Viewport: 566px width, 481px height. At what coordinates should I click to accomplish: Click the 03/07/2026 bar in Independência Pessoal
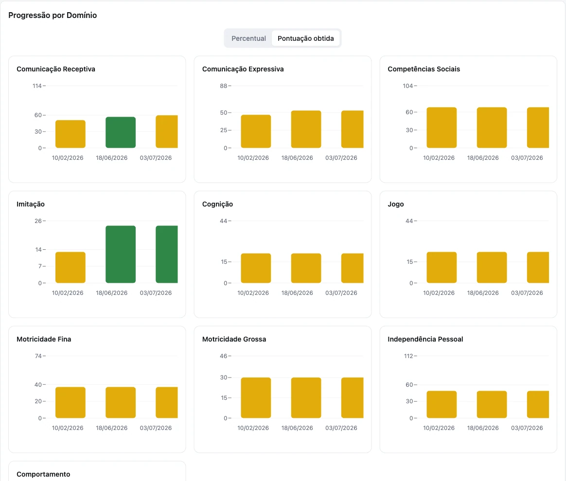tap(538, 405)
